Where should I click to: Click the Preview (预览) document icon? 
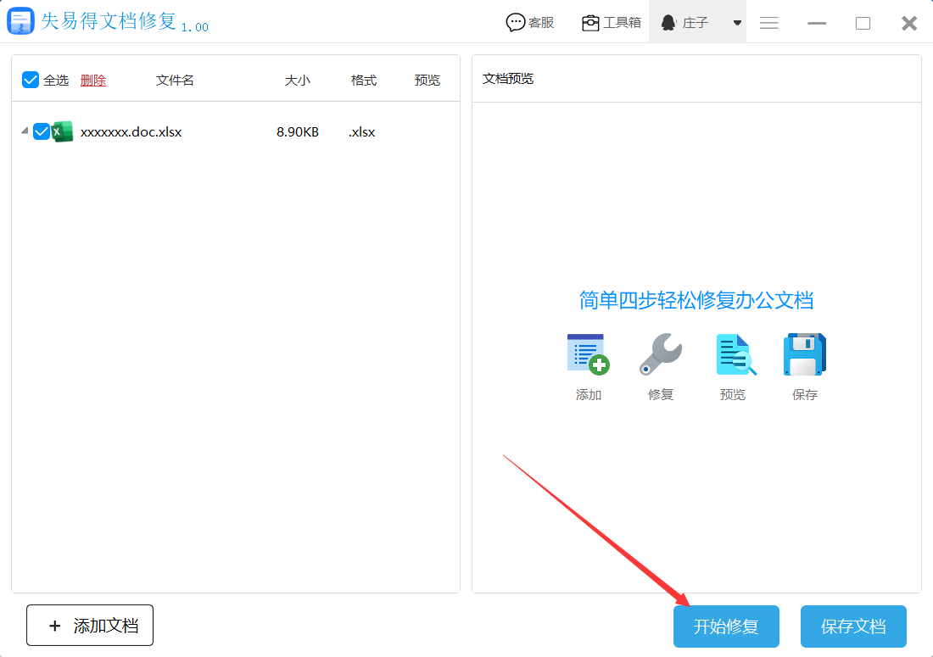[735, 354]
